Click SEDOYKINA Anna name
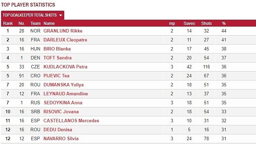This screenshot has height=144, width=256. click(x=63, y=103)
